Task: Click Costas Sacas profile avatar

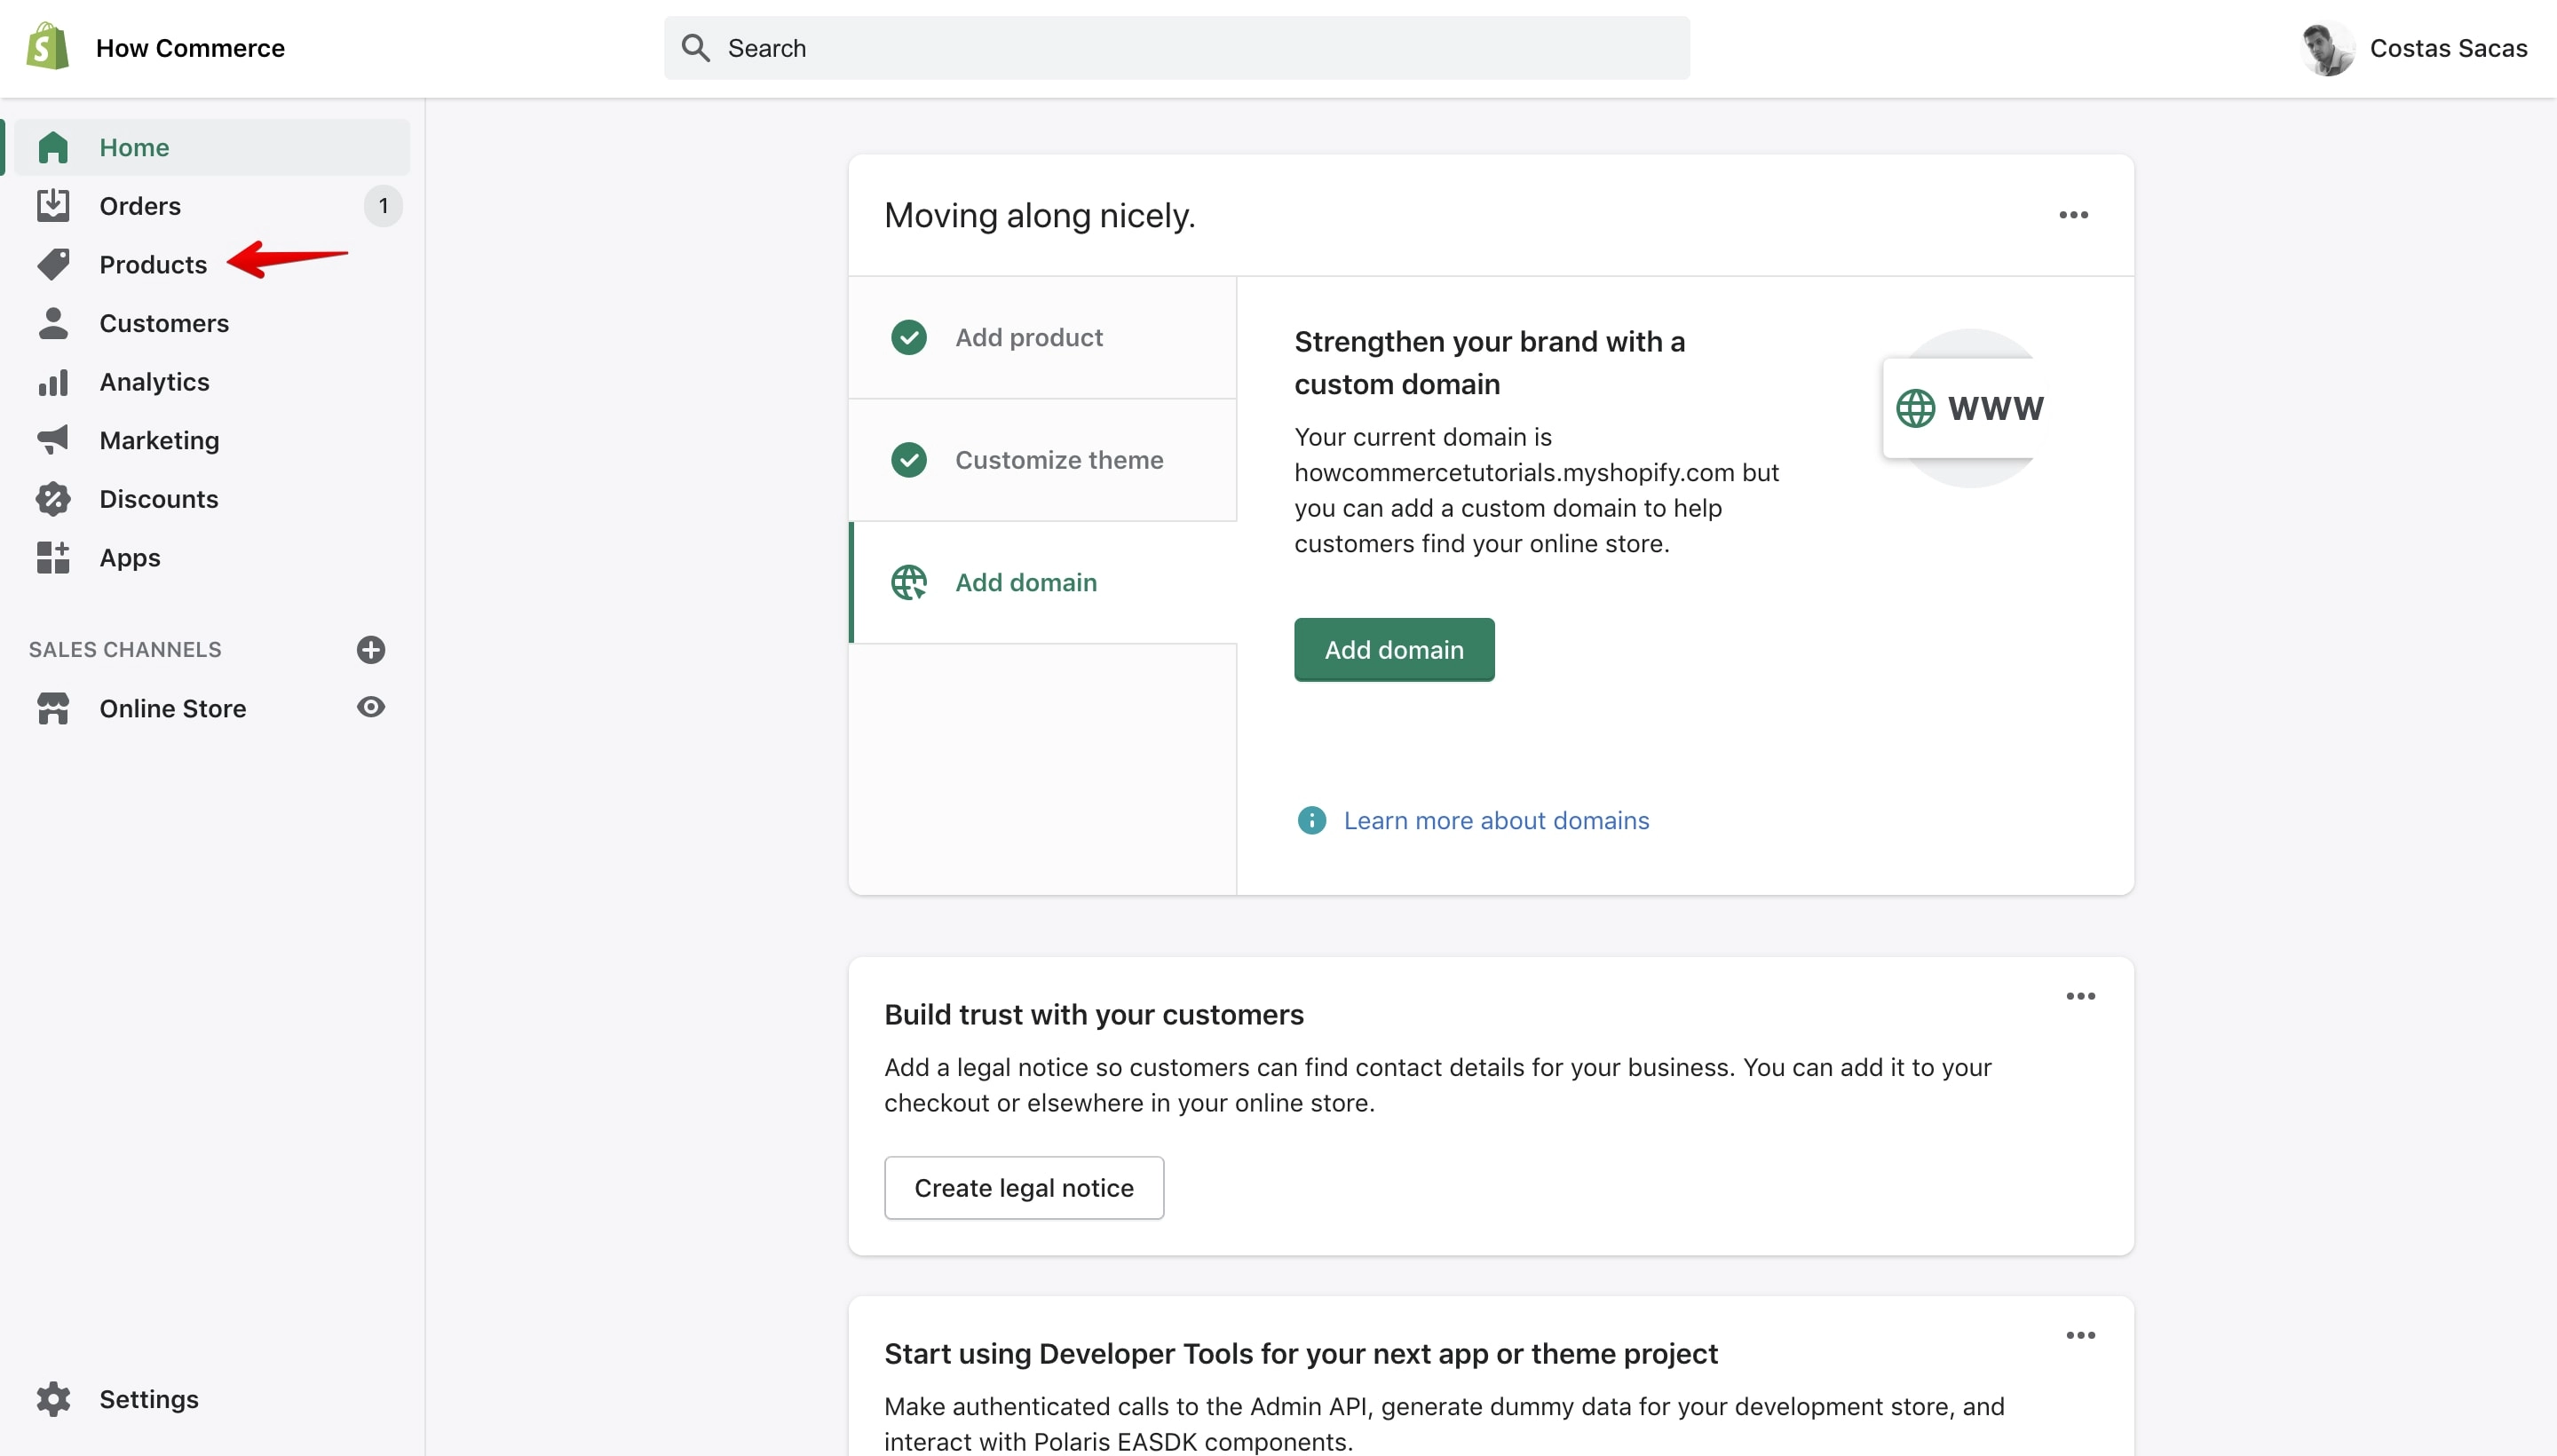Action: tap(2327, 48)
